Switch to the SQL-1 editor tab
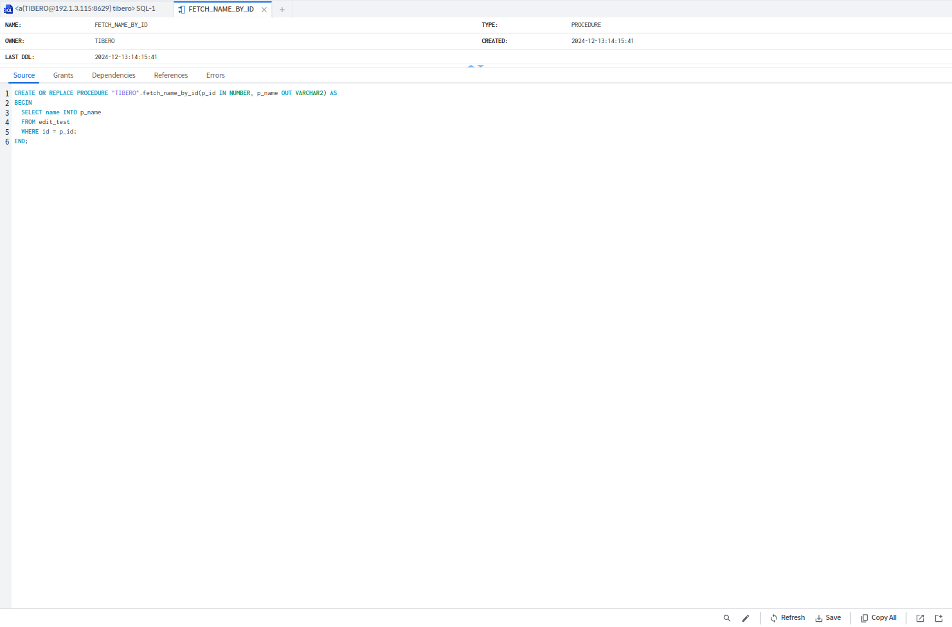The width and height of the screenshot is (952, 627). pos(85,9)
